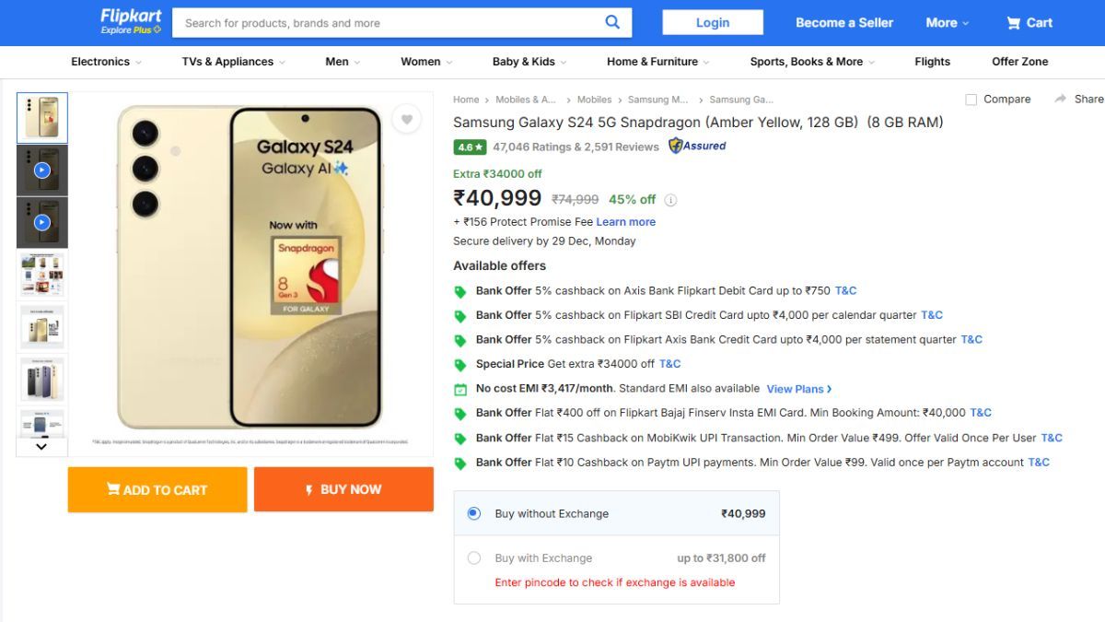
Task: Click the search magnifier icon
Action: pos(612,22)
